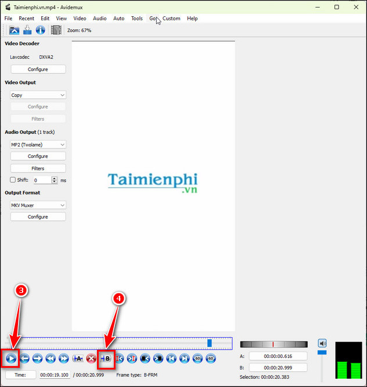Go to marker B icon
367x387 pixels.
(132, 359)
